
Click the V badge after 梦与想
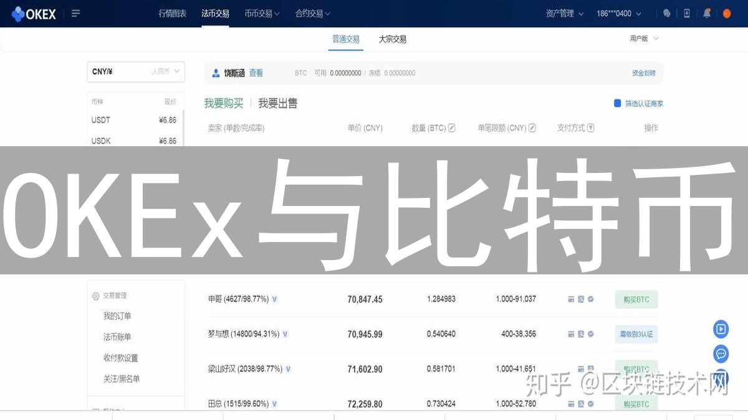pos(285,334)
